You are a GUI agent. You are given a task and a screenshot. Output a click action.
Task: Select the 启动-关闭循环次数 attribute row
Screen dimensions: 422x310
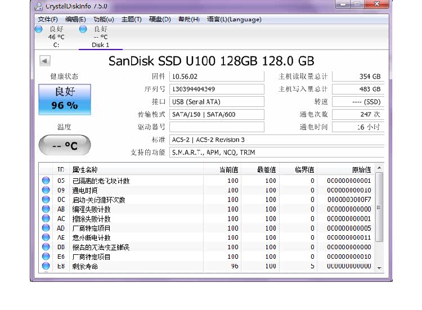pyautogui.click(x=206, y=199)
